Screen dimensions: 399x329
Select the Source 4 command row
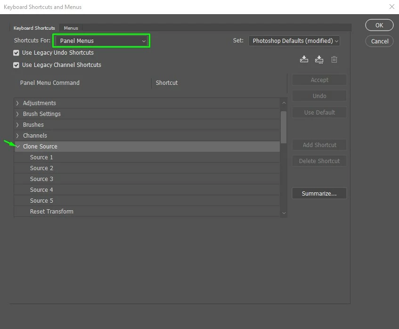click(x=147, y=189)
